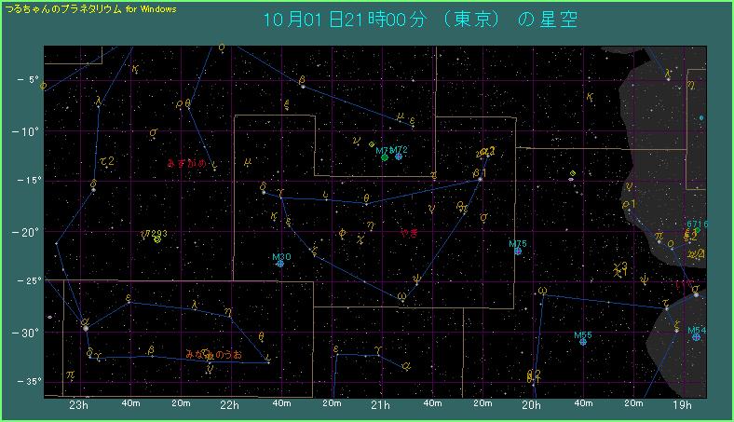Select the bright alpha star Fomalhaut
This screenshot has width=734, height=422.
pyautogui.click(x=86, y=327)
